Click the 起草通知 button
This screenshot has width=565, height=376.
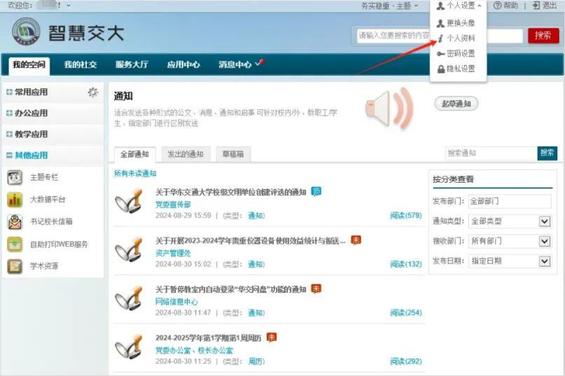(456, 104)
